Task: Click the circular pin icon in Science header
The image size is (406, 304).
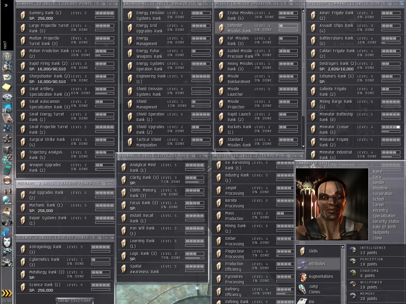Action: (100, 237)
